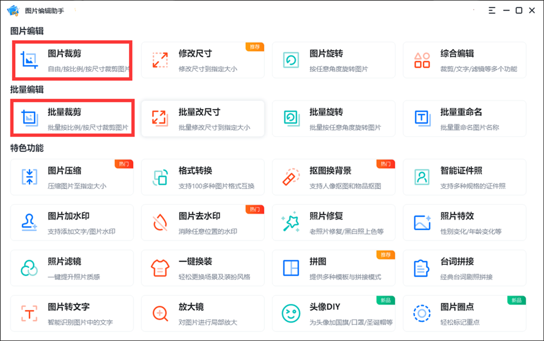Select the 智能证件照 portrait icon

tap(422, 177)
